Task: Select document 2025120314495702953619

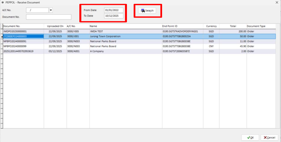Action: click(23, 51)
